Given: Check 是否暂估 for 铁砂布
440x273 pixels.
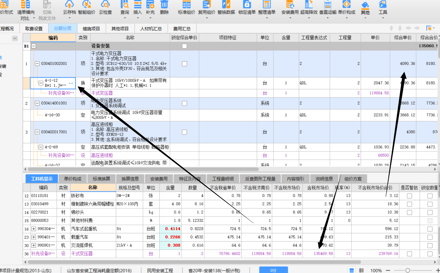Looking at the screenshot, I should [410, 196].
